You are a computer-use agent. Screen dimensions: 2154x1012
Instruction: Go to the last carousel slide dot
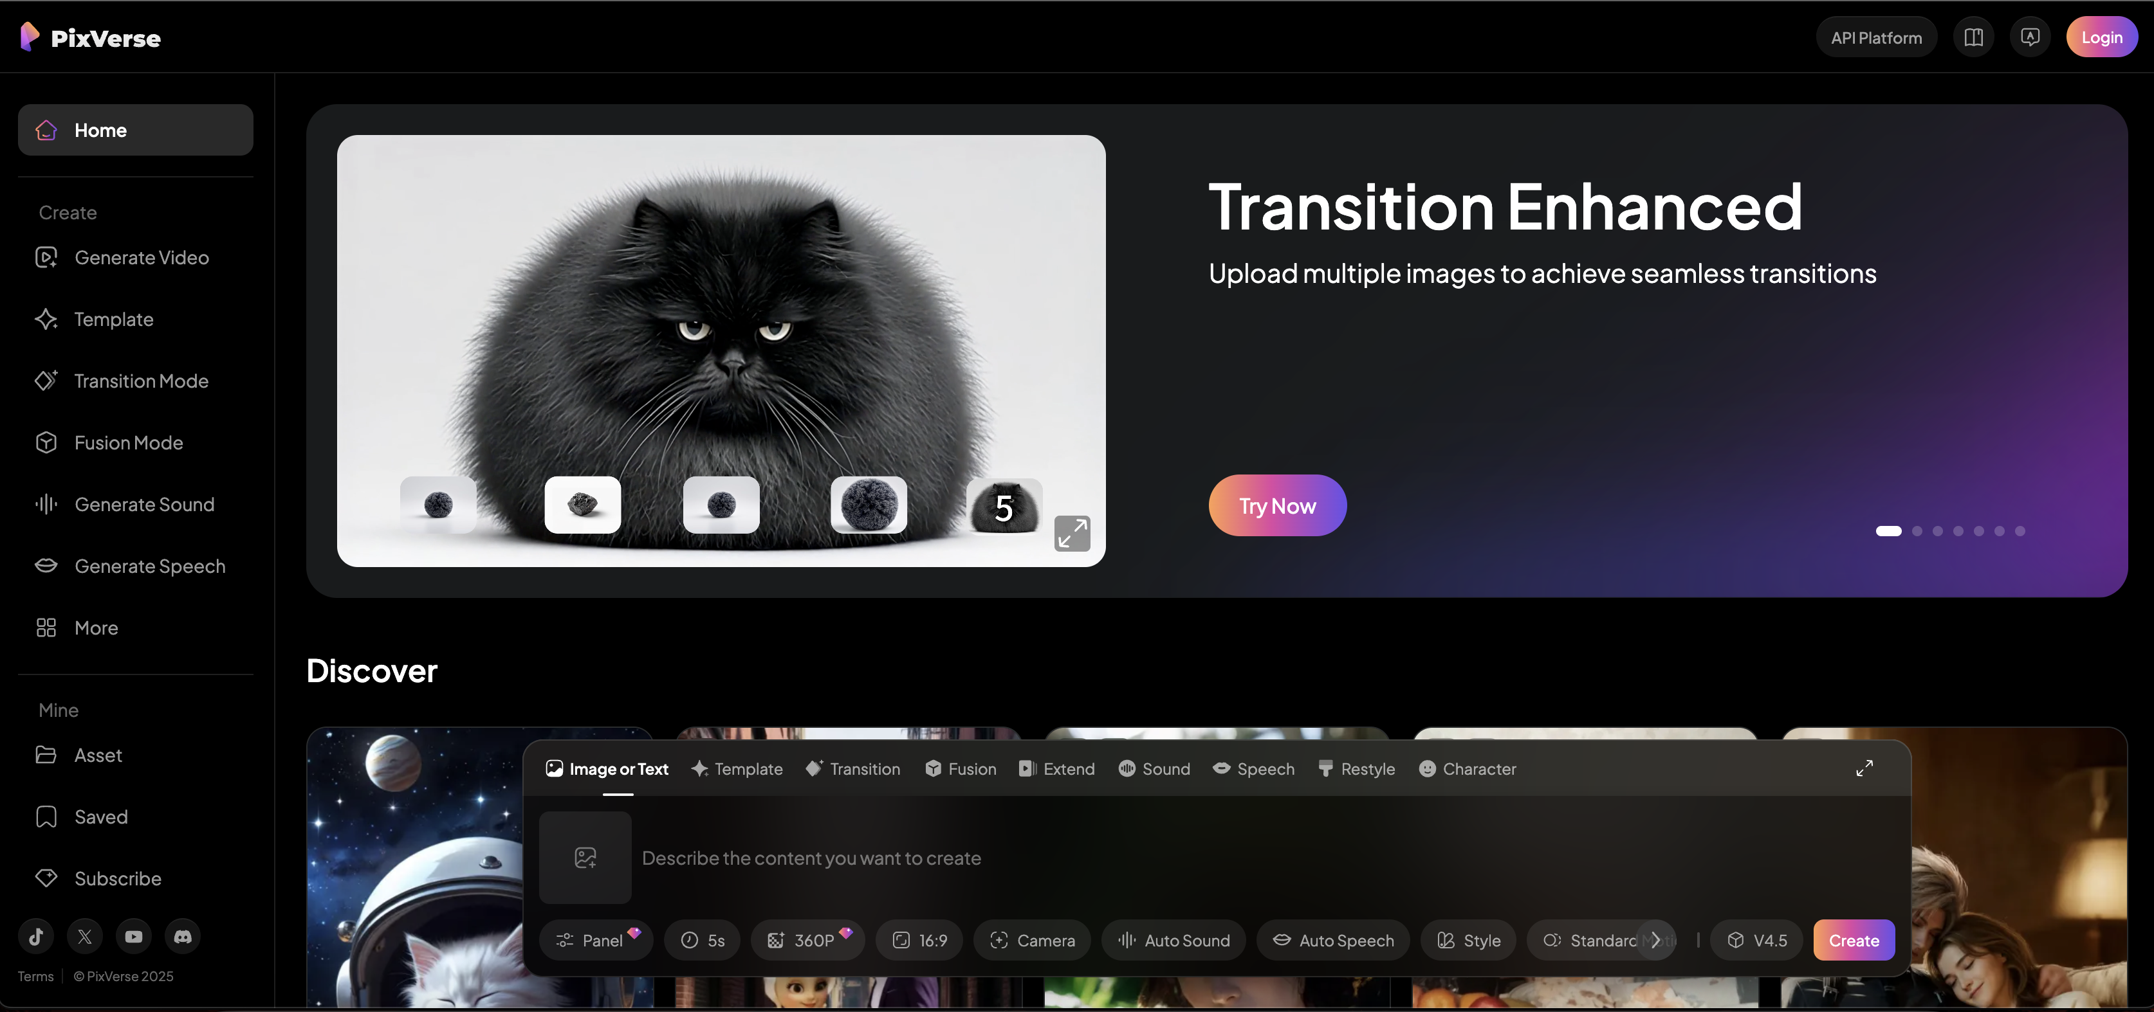[x=2020, y=532]
